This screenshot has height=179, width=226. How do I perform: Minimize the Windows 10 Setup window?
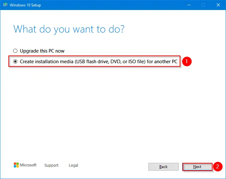(189, 5)
